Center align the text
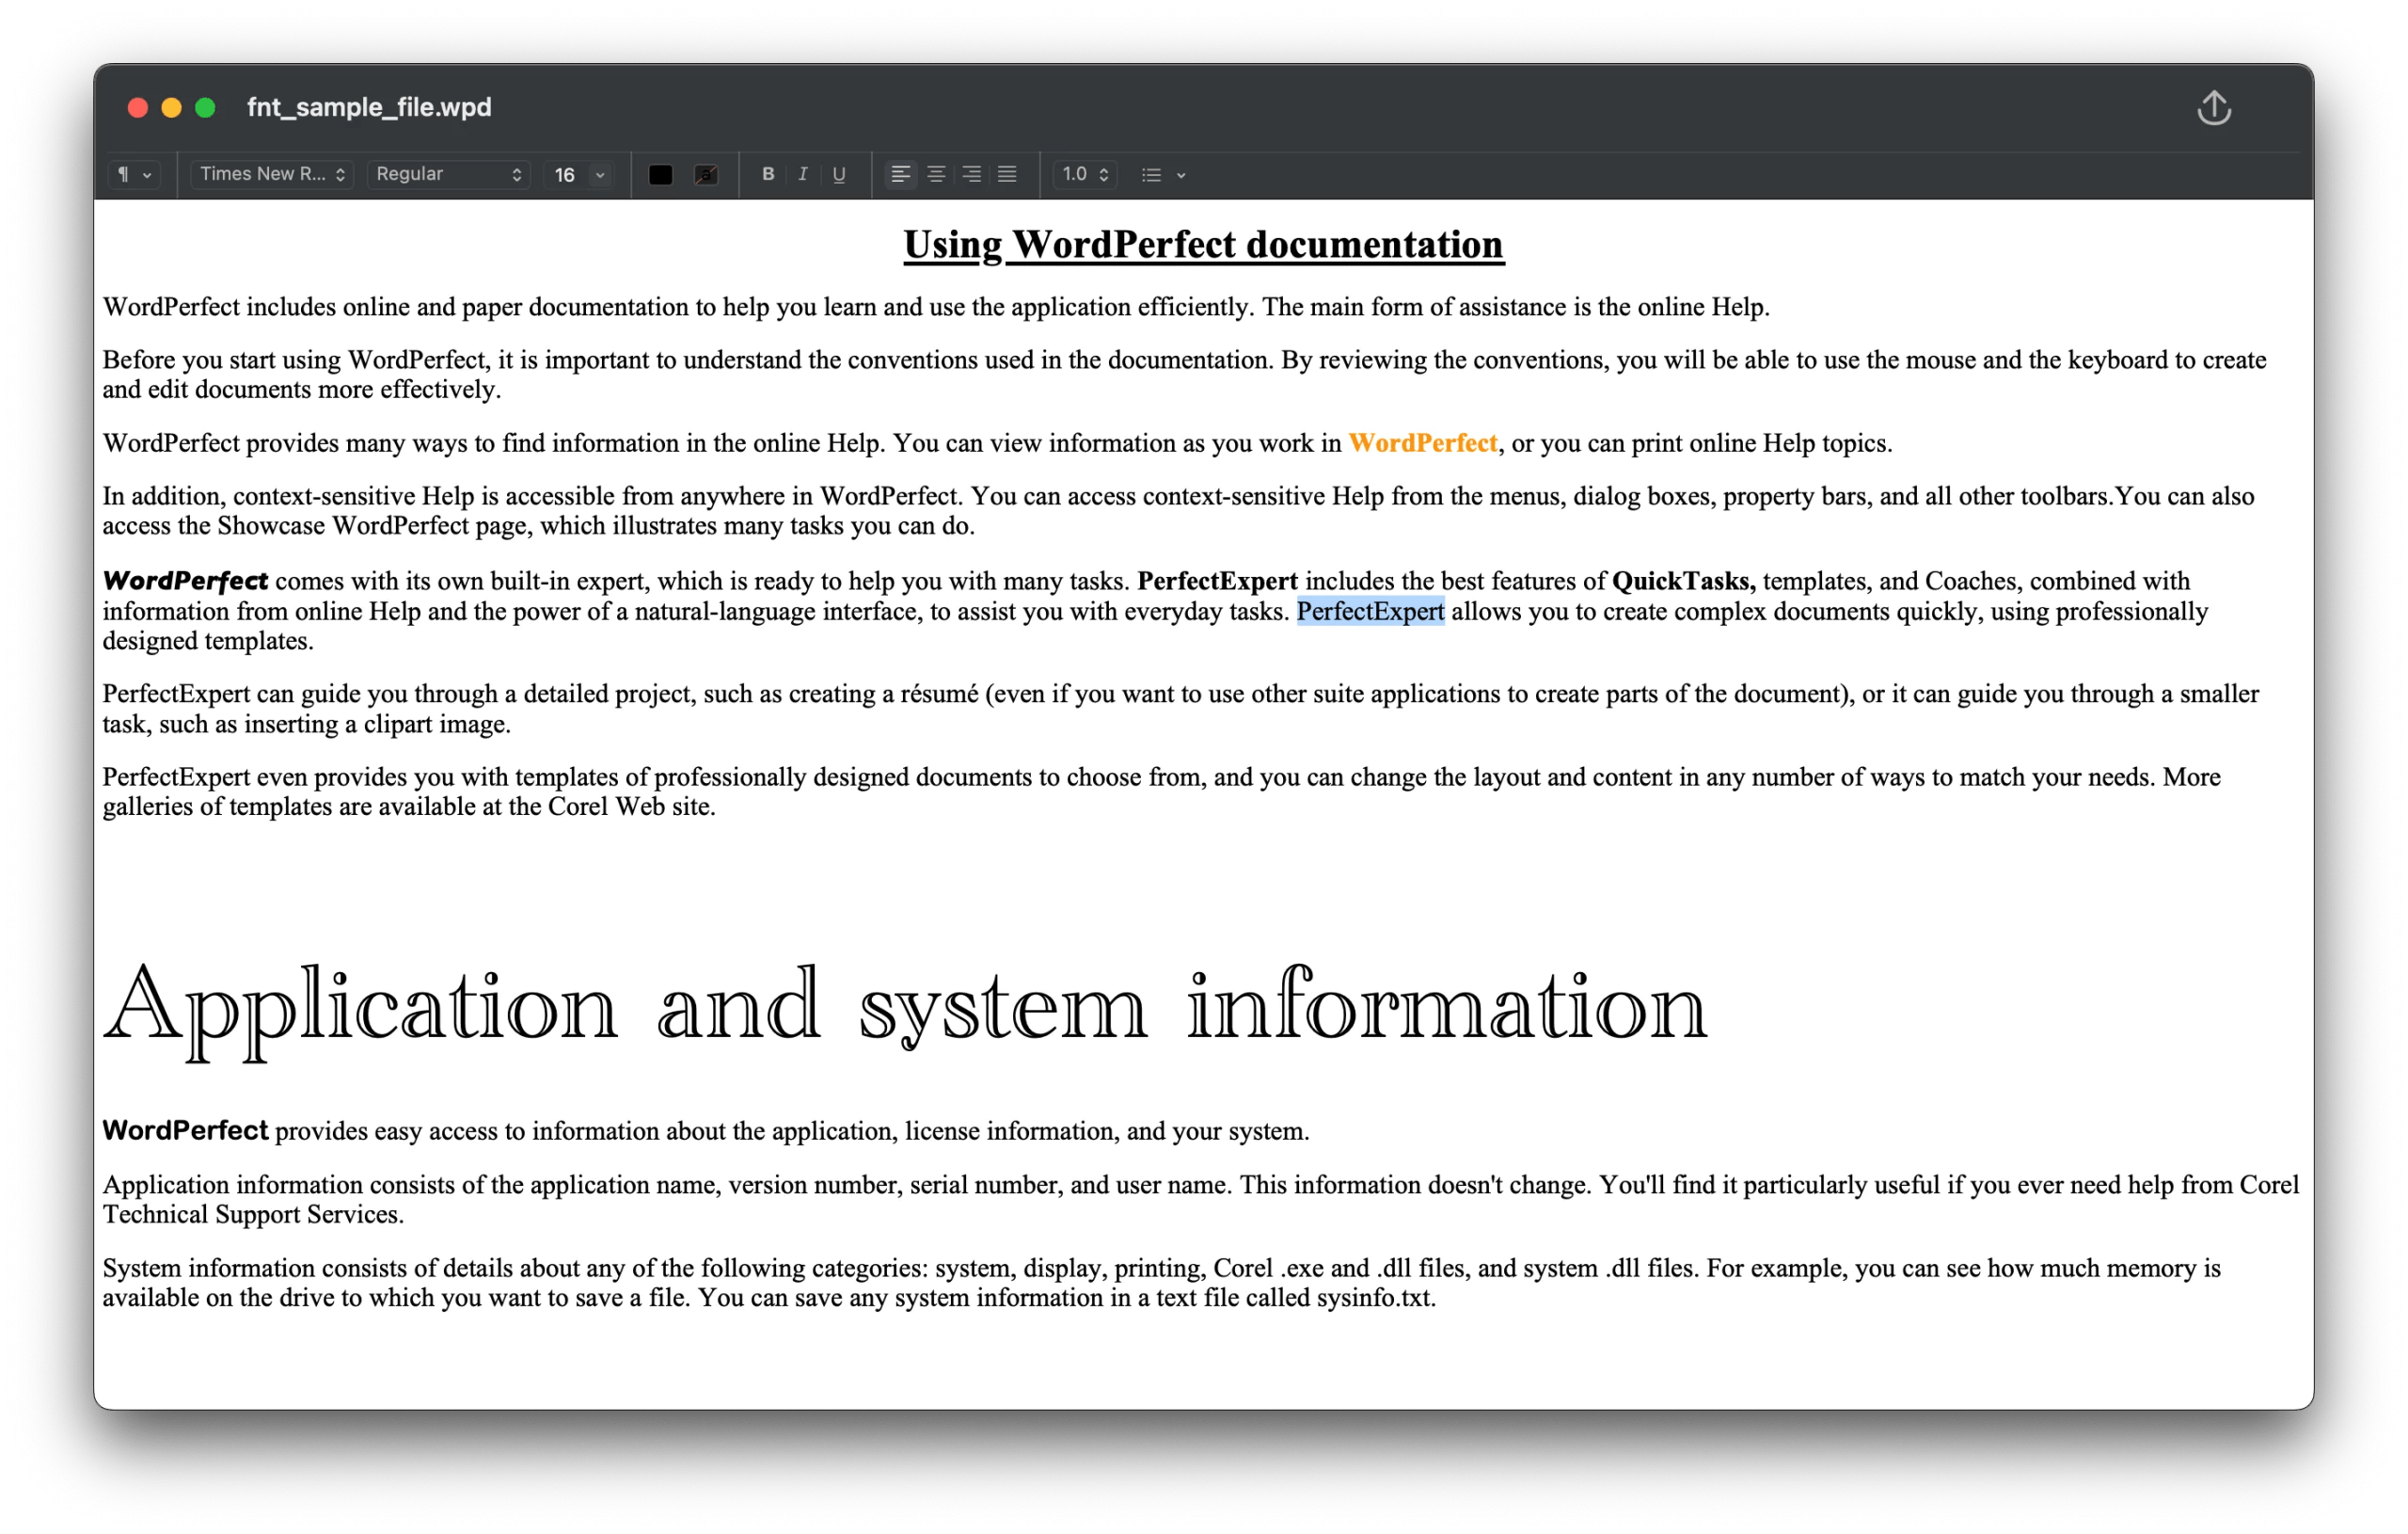This screenshot has width=2408, height=1534. click(x=936, y=174)
